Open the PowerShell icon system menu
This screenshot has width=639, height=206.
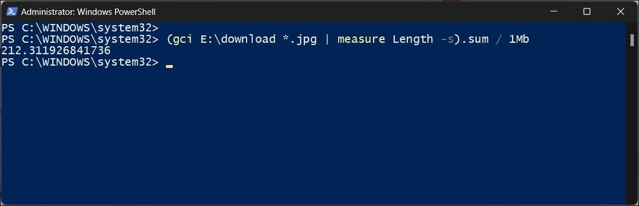pos(11,12)
